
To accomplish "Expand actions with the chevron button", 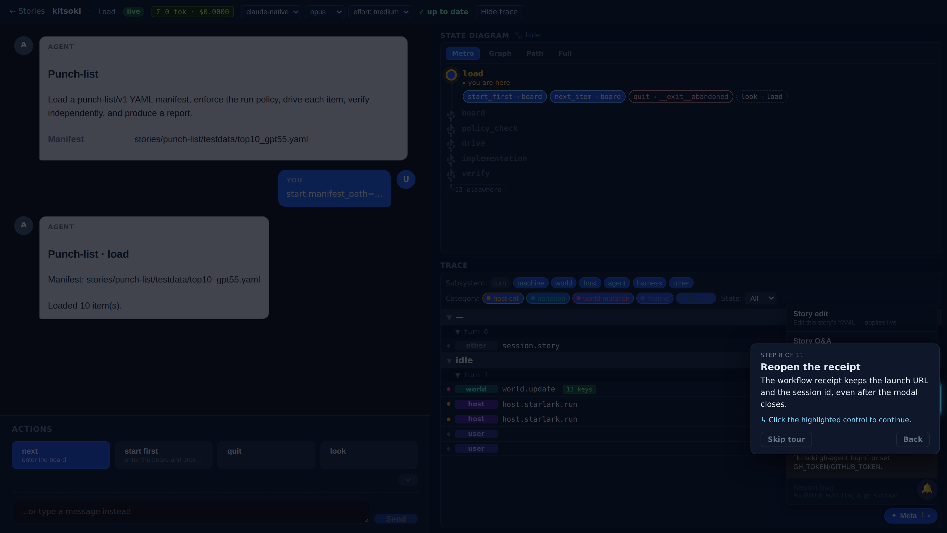I will tap(408, 480).
